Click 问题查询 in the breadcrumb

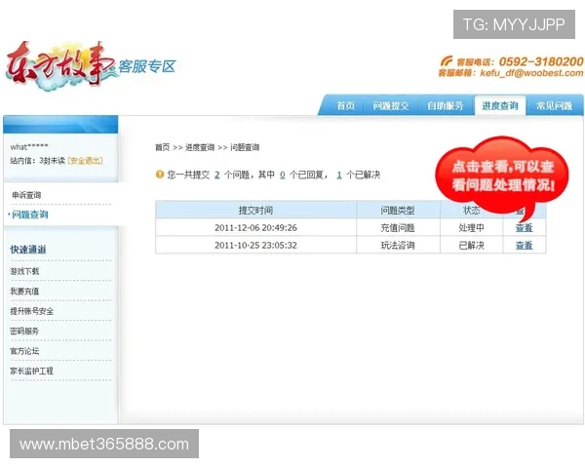(x=245, y=147)
